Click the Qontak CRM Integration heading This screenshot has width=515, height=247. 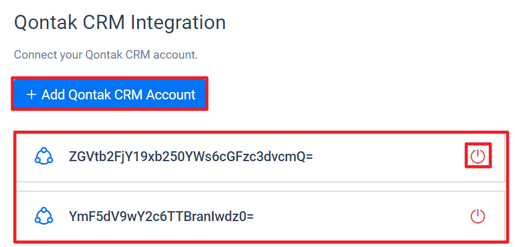pyautogui.click(x=120, y=23)
